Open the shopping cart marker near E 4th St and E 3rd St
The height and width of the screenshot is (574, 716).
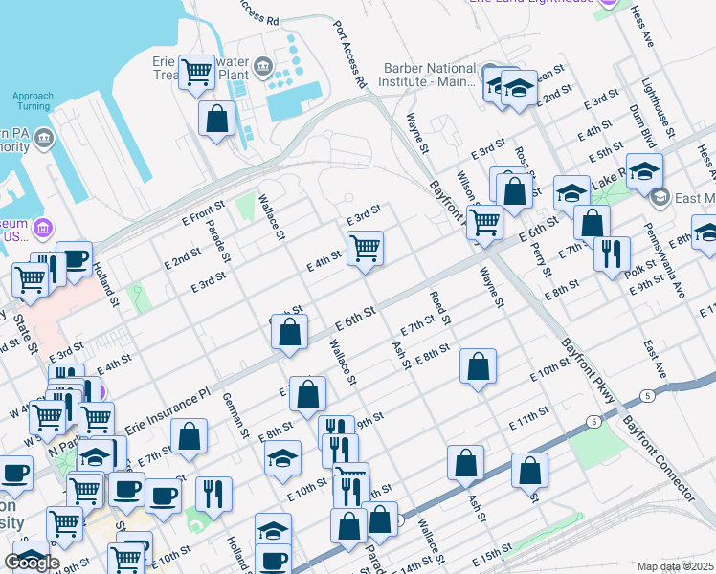tap(365, 248)
